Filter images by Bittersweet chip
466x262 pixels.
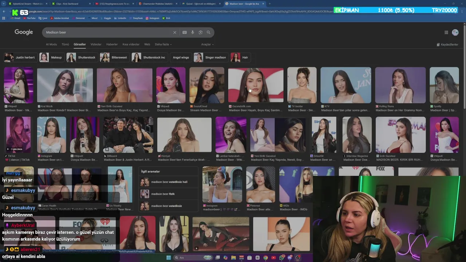point(114,57)
